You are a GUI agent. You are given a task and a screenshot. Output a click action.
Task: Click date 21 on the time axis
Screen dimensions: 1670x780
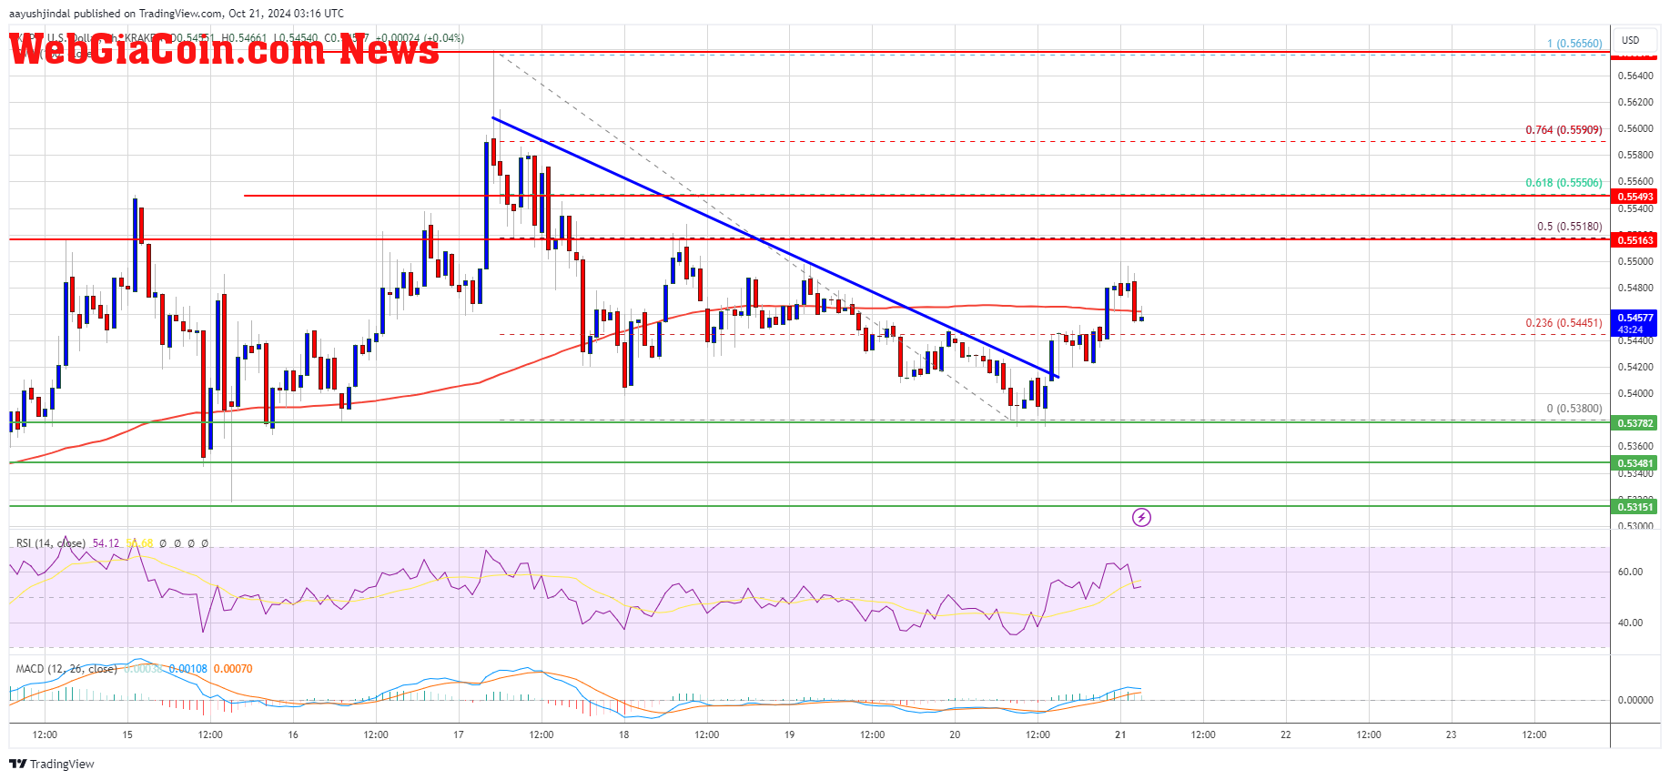[1120, 734]
